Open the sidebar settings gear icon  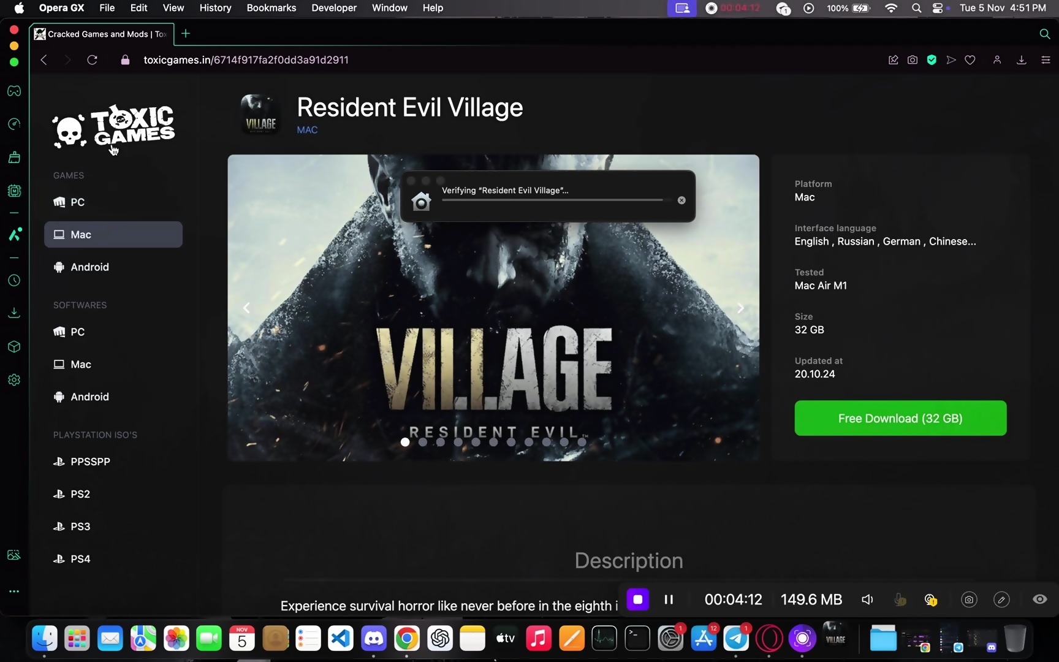[14, 380]
